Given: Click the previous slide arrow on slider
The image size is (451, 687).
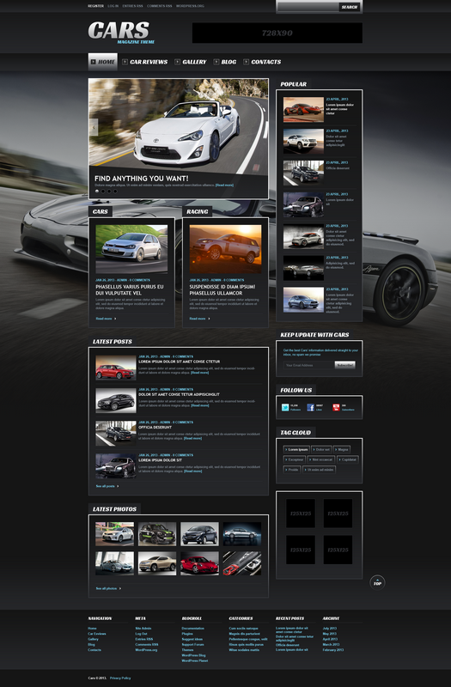Looking at the screenshot, I should 94,127.
